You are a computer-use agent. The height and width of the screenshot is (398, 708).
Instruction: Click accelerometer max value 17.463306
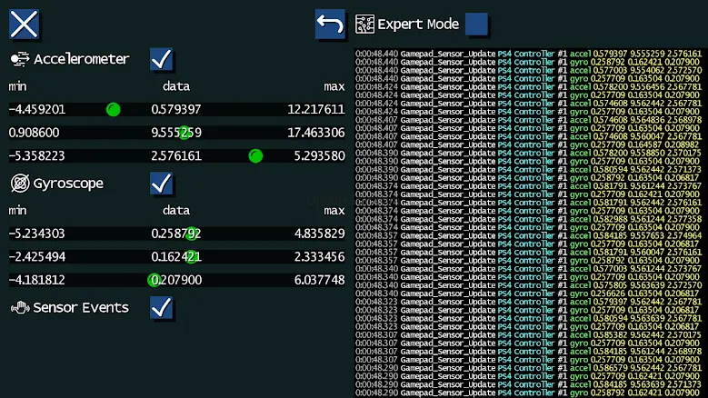tap(316, 133)
